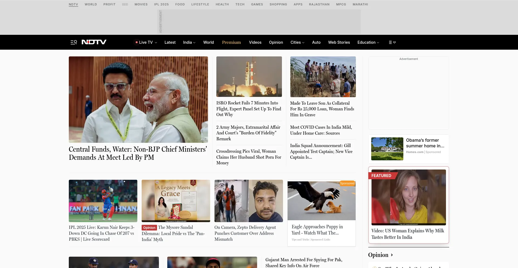The height and width of the screenshot is (268, 518).
Task: Click the red Live TV dot indicator
Action: (137, 42)
